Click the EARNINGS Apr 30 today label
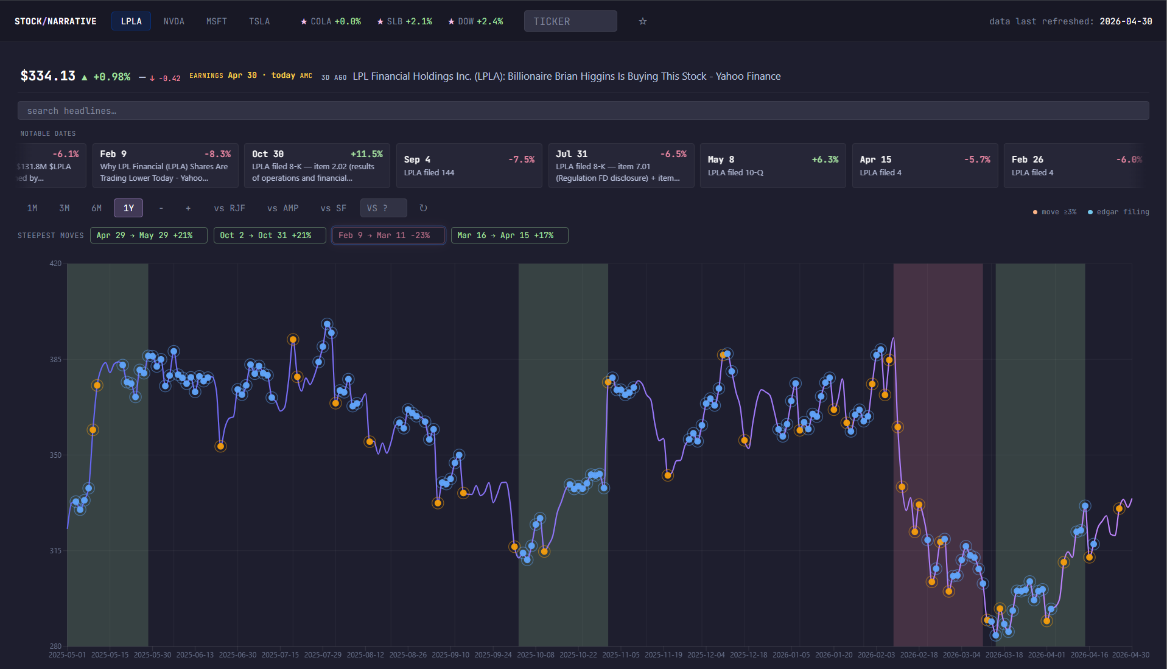The image size is (1167, 669). pos(251,75)
